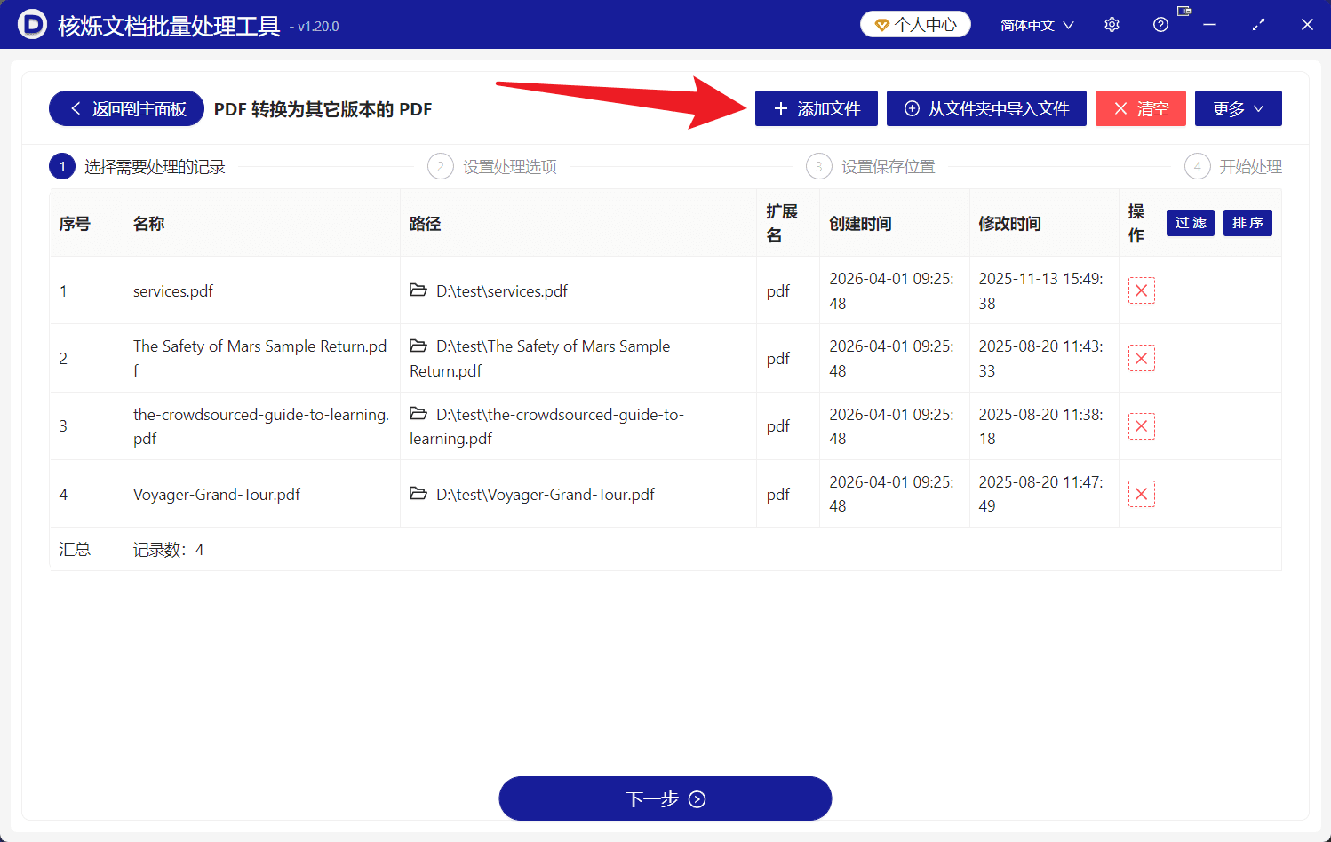Click the 添加文件 button
Viewport: 1331px width, 842px height.
coord(816,108)
